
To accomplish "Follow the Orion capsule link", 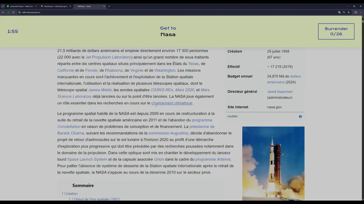I will click(x=159, y=159).
